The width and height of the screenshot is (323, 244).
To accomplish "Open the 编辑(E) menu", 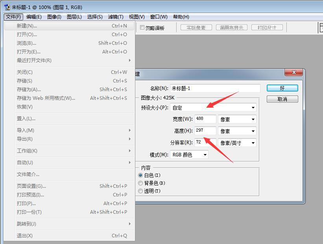I will pyautogui.click(x=34, y=17).
